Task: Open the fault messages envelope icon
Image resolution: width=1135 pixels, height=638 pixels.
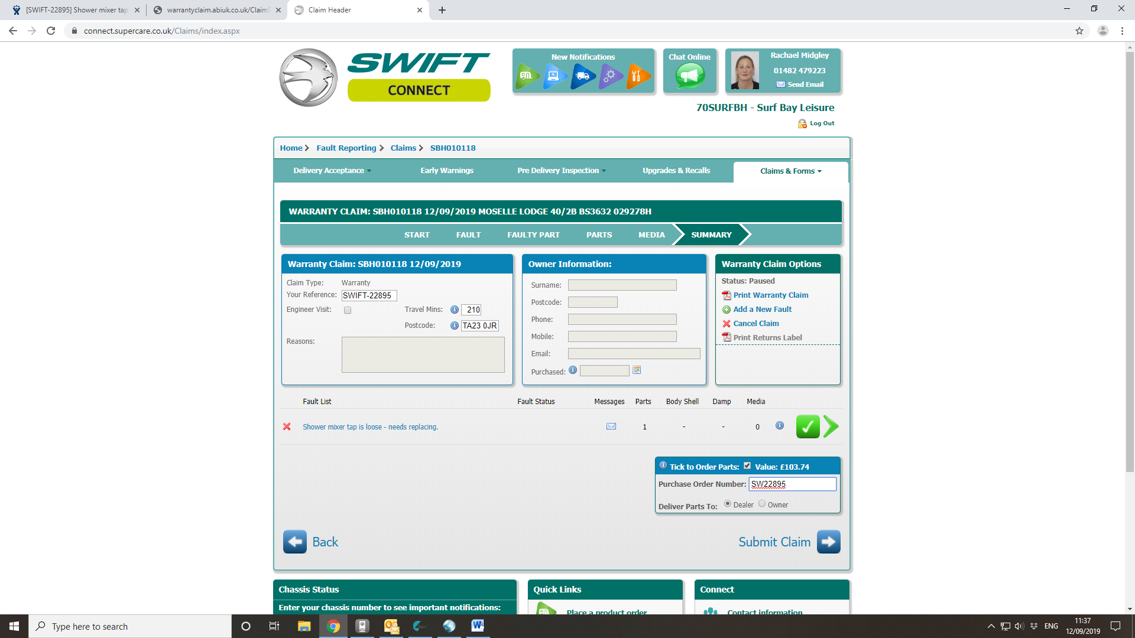Action: pyautogui.click(x=611, y=427)
